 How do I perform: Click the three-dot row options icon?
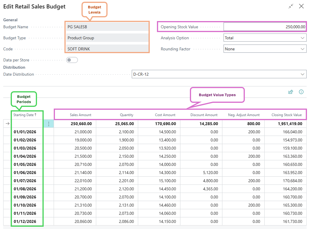(49, 124)
